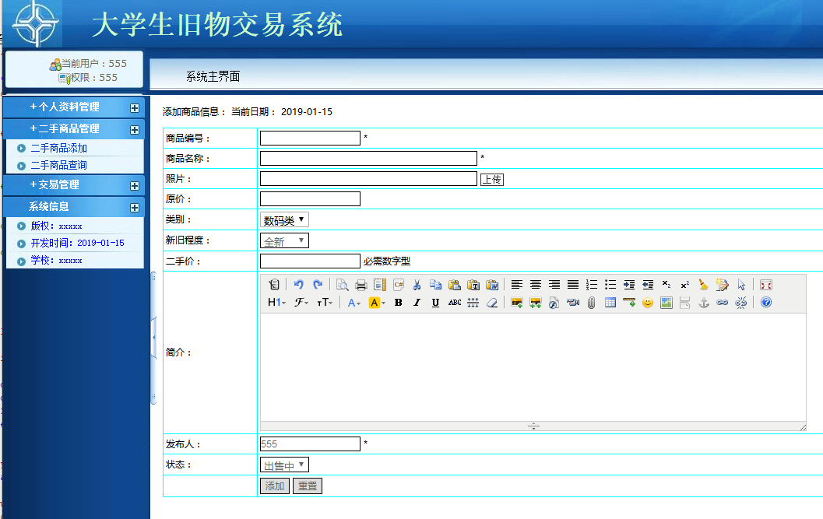
Task: Click the paperclip attachment icon
Action: click(592, 303)
